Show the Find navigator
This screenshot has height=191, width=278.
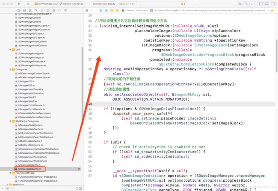(x=36, y=10)
